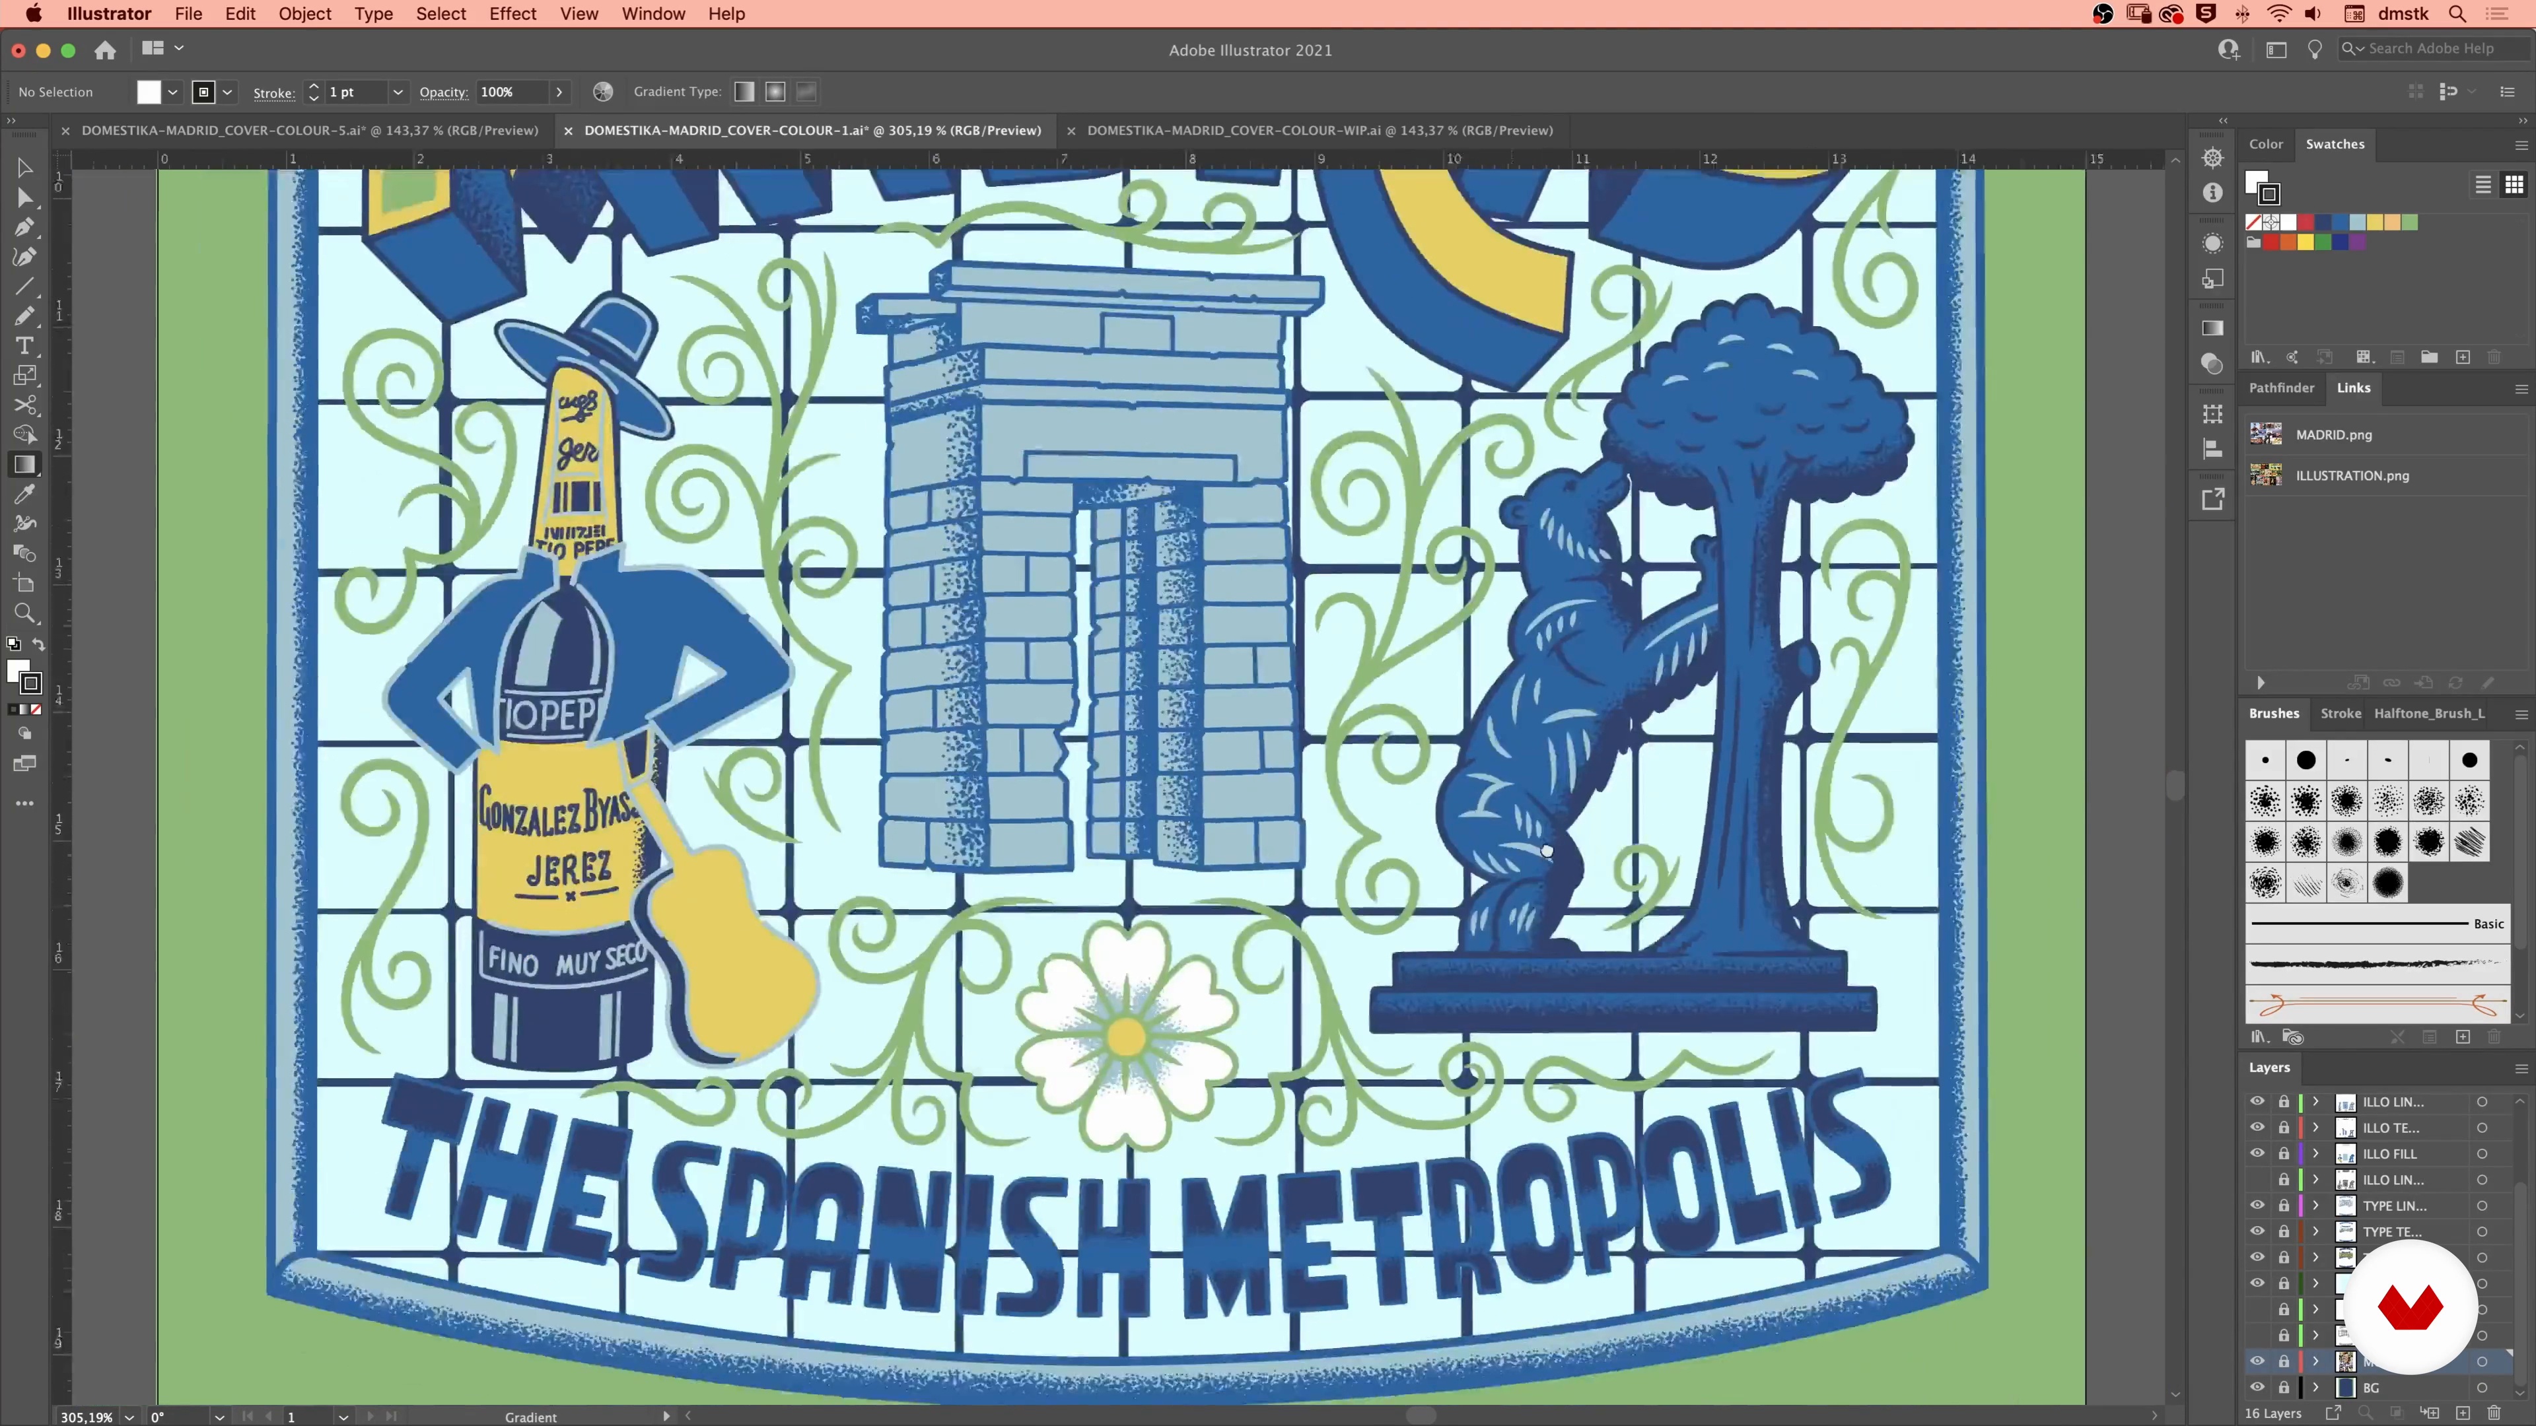Viewport: 2536px width, 1426px height.
Task: Select the Pen tool
Action: point(24,227)
